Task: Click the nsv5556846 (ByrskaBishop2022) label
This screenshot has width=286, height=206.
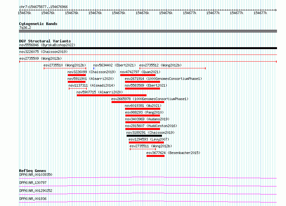Action: pos(47,45)
